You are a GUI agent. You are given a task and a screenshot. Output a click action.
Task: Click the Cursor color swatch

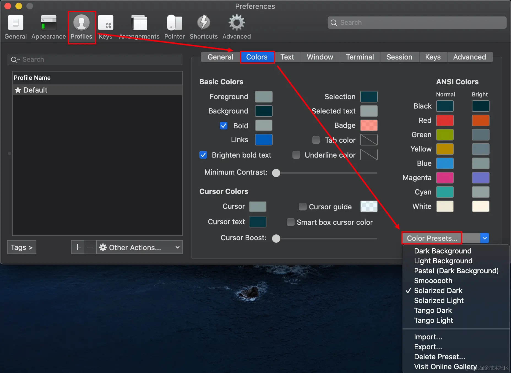(258, 206)
